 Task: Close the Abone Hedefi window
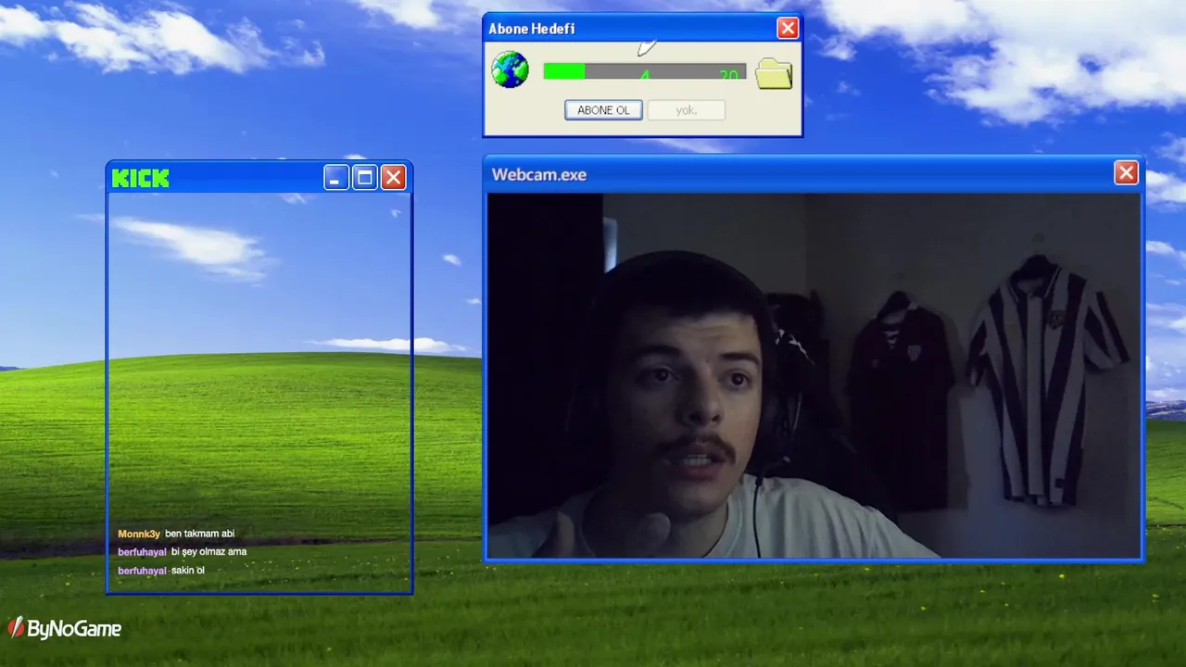788,29
